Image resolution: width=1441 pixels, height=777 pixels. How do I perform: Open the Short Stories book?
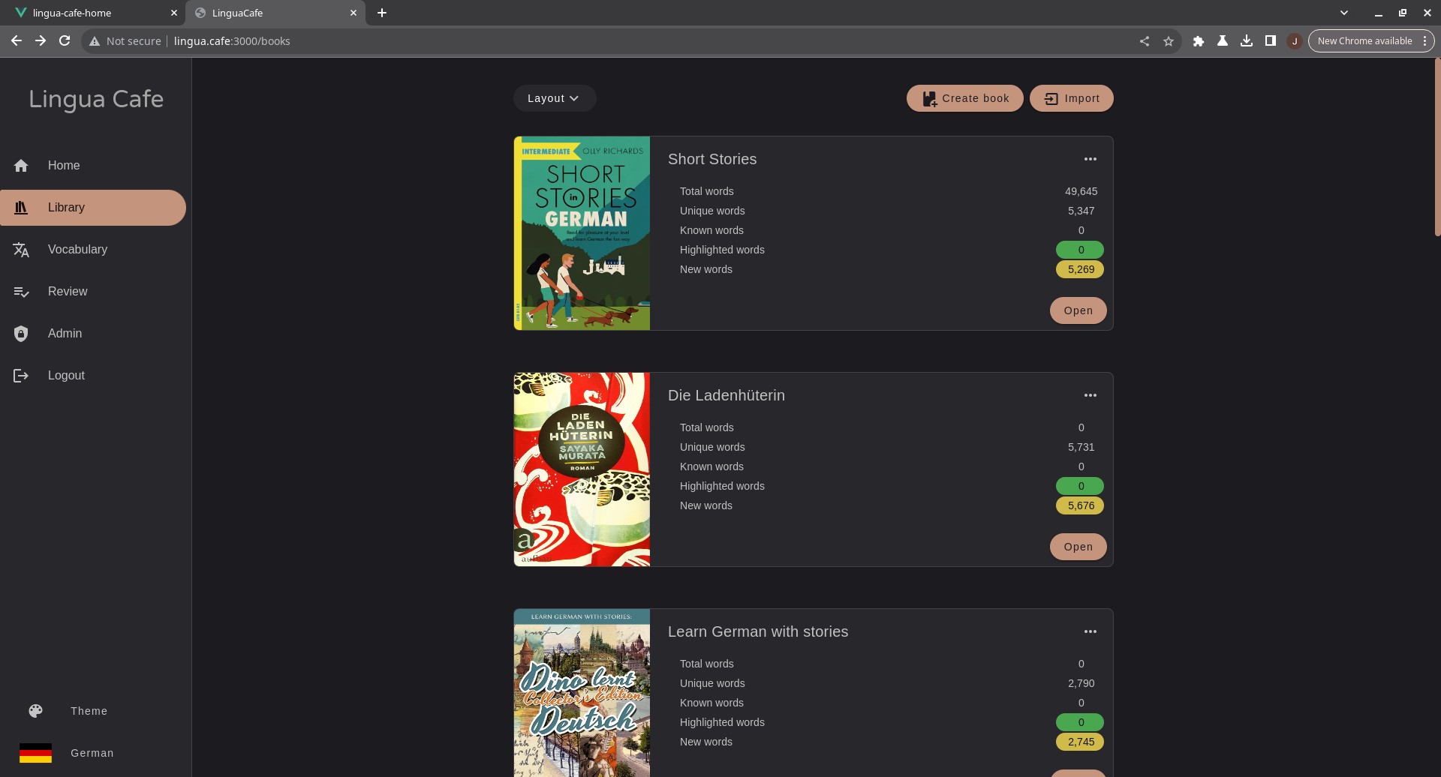[x=1078, y=310]
